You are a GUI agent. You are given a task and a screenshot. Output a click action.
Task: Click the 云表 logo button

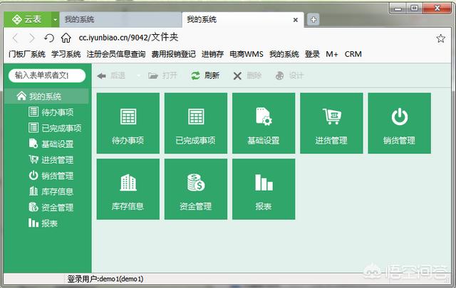[27, 20]
